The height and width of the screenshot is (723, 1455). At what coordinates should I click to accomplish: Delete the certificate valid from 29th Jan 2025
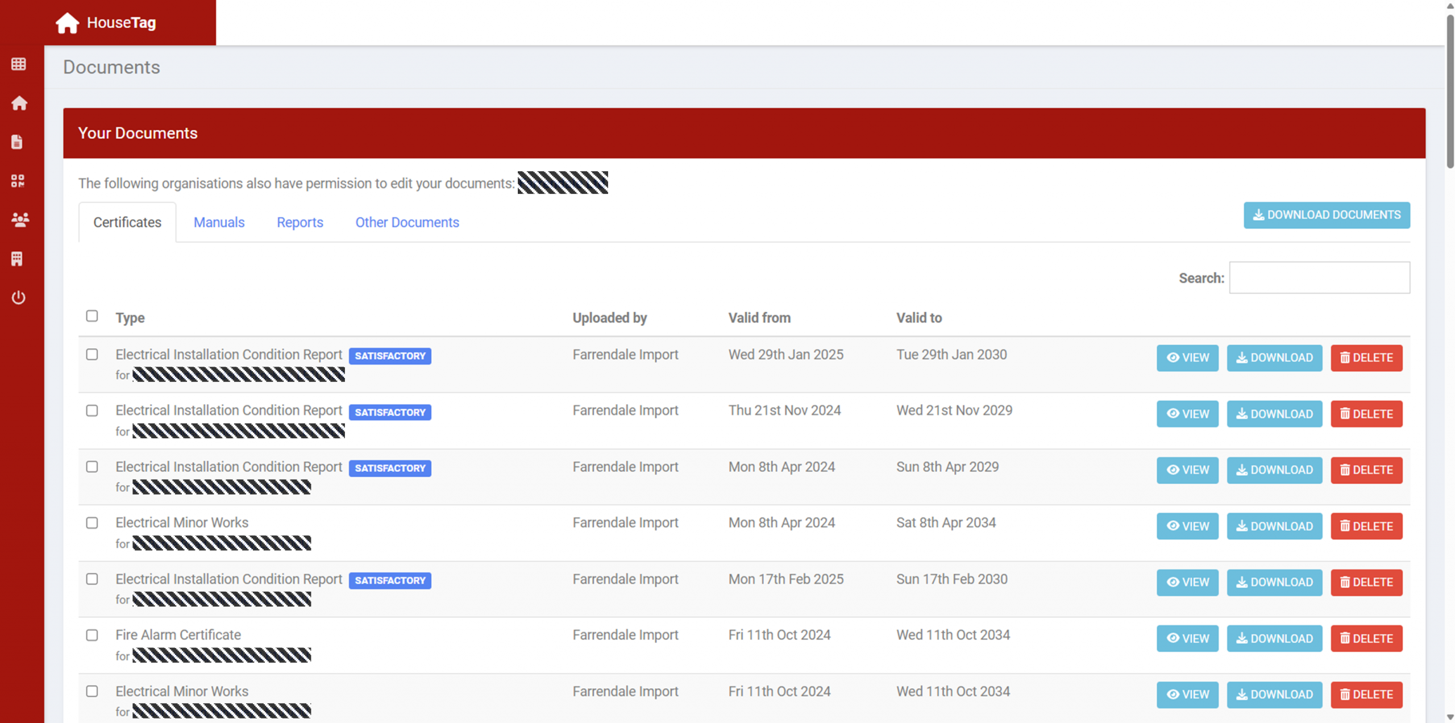pyautogui.click(x=1366, y=358)
